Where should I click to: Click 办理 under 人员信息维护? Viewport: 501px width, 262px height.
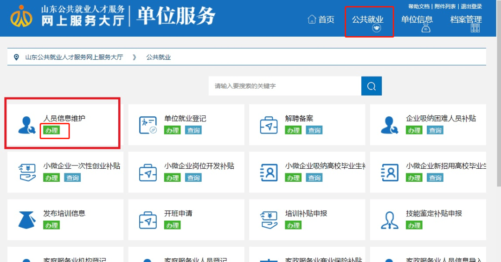[x=51, y=130]
